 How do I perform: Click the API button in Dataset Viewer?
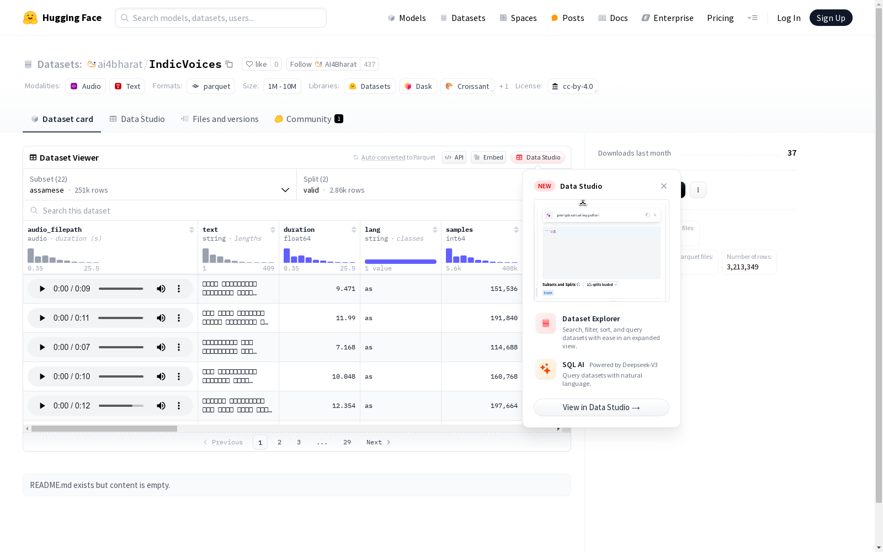pyautogui.click(x=454, y=157)
